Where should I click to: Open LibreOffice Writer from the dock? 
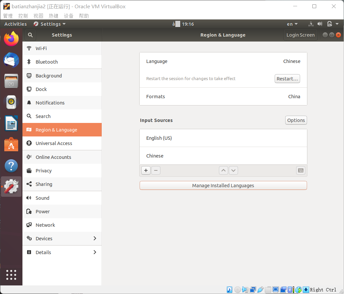tap(11, 123)
